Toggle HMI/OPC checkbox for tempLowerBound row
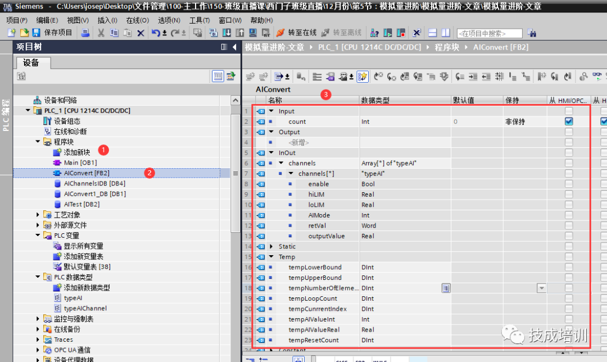 569,267
